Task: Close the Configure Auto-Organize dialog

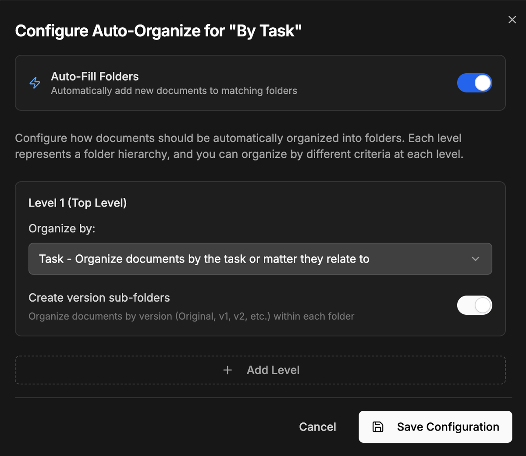Action: coord(512,20)
